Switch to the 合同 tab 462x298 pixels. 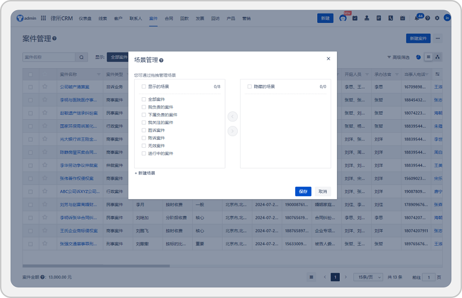[x=169, y=18]
